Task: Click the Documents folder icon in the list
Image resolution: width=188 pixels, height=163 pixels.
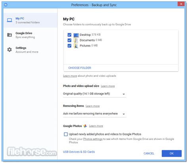Action: click(x=76, y=40)
